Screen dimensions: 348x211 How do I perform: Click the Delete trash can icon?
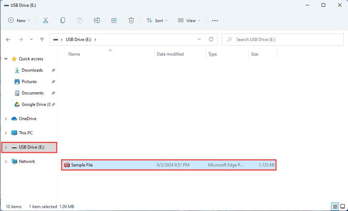click(x=131, y=20)
